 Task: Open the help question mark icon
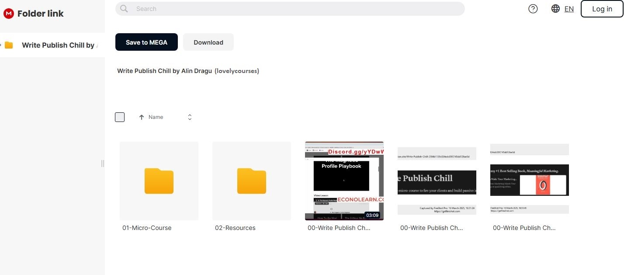tap(533, 9)
